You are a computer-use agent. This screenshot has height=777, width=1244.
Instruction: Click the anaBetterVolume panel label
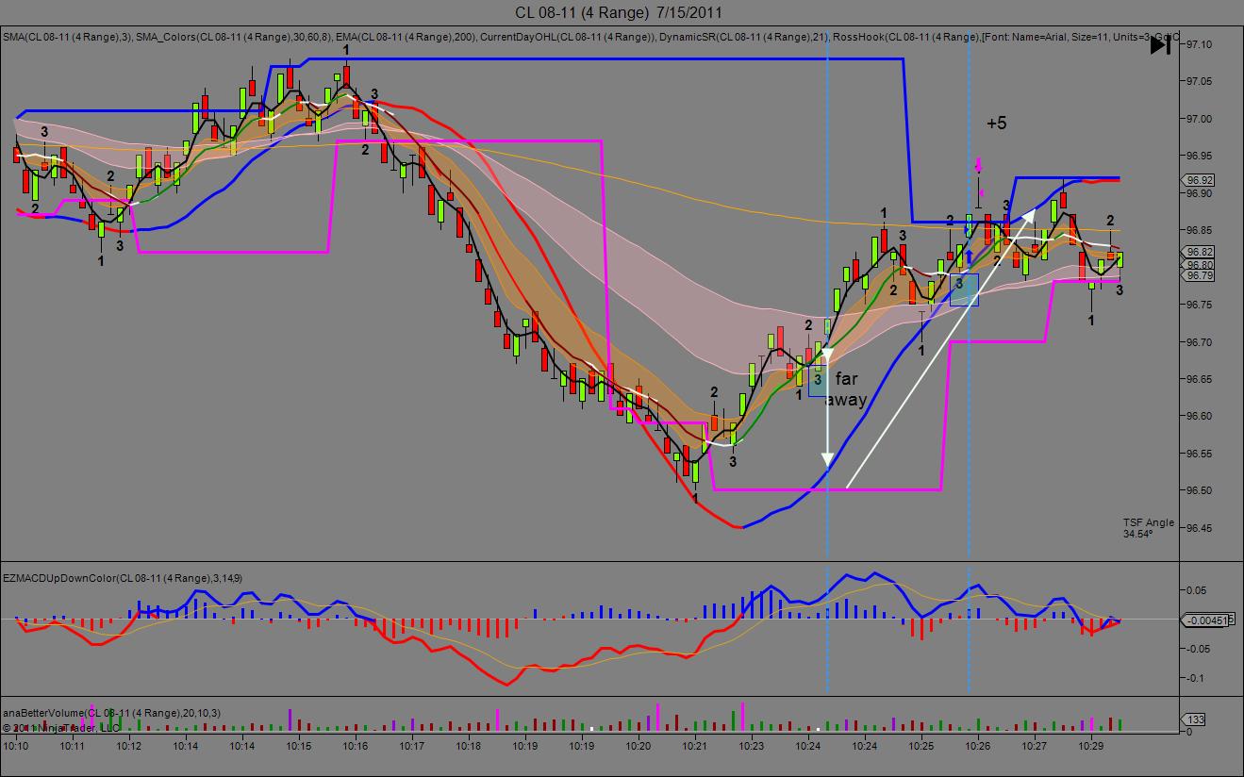coord(112,713)
